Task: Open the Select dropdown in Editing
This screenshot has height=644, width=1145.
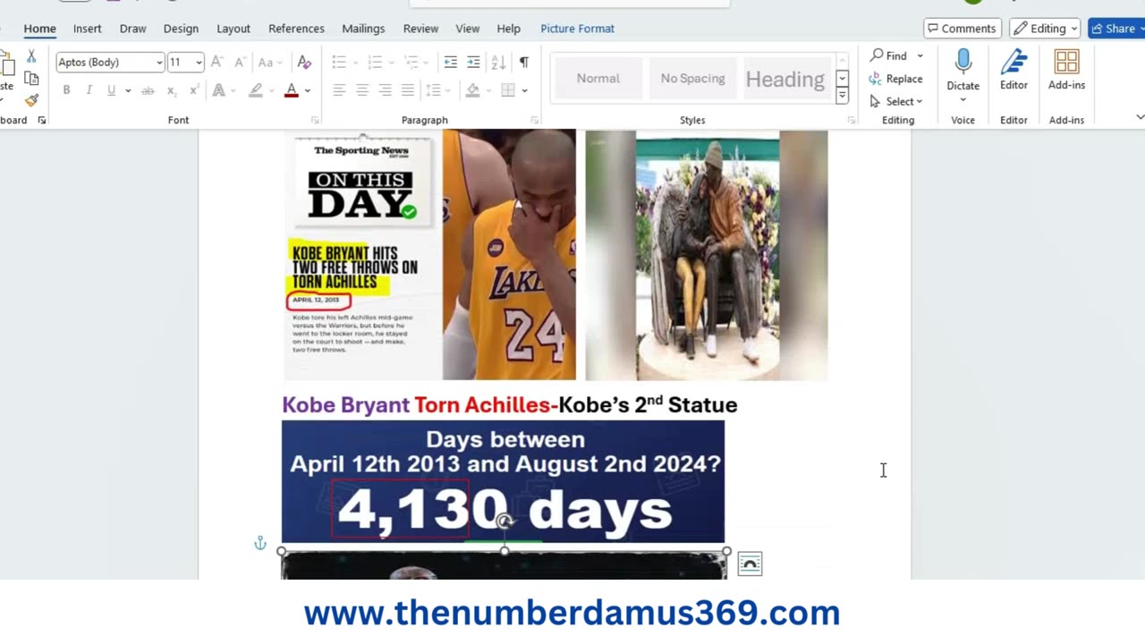Action: 895,101
